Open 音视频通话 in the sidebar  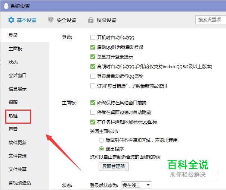coord(20,183)
